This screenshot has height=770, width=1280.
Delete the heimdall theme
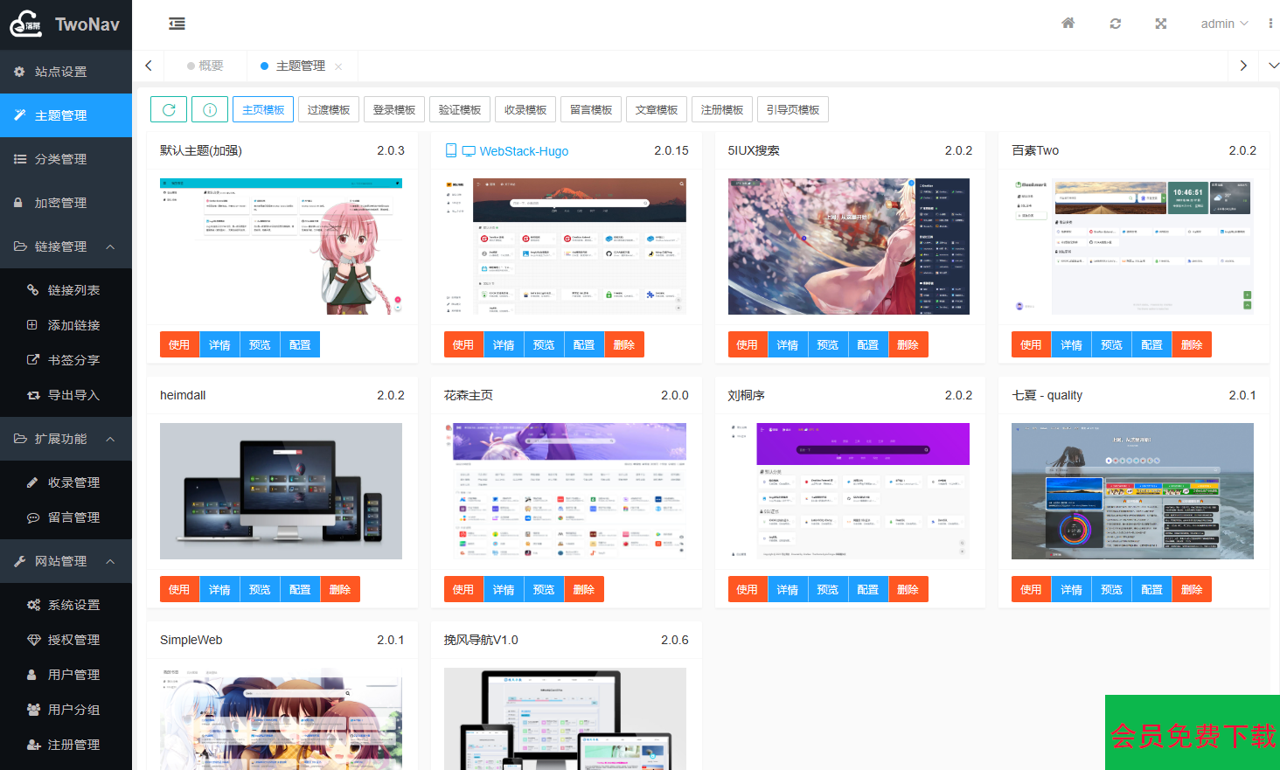pyautogui.click(x=340, y=590)
